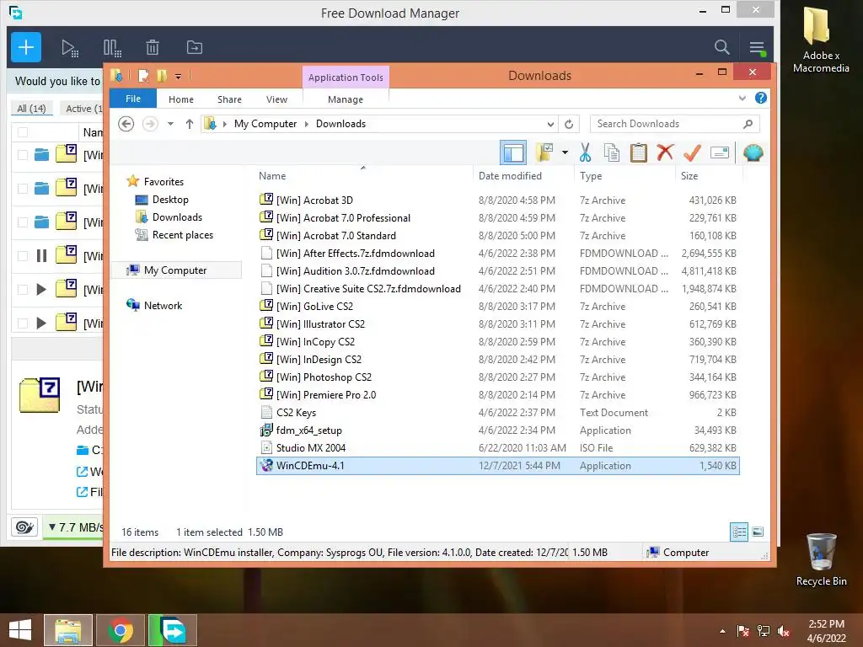863x647 pixels.
Task: Select Downloads in Favorites sidebar
Action: [x=177, y=217]
